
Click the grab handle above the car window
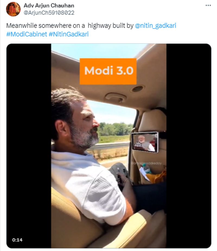click(x=116, y=97)
